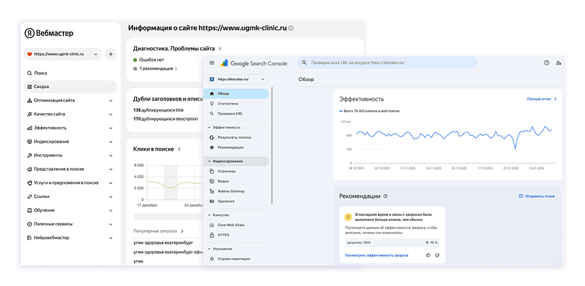Click info icon beside Рекомендации heading

point(386,196)
